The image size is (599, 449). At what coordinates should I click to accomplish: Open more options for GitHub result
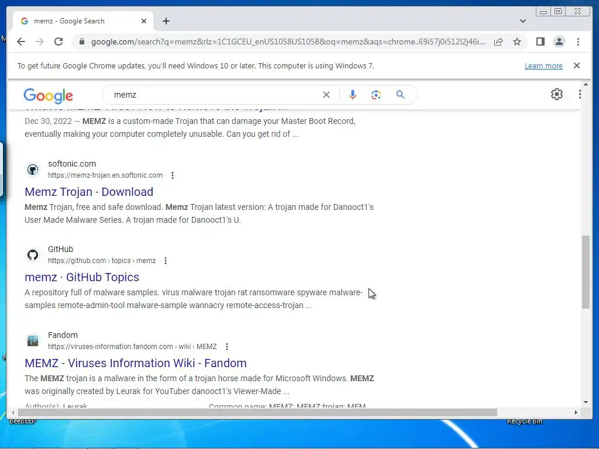pos(166,261)
